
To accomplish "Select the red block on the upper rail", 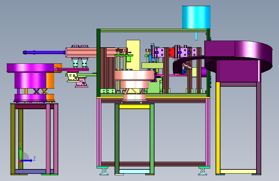I will click(x=172, y=52).
